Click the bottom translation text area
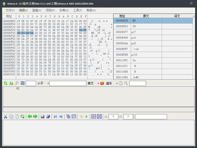This screenshot has width=197, height=148. tap(98, 133)
